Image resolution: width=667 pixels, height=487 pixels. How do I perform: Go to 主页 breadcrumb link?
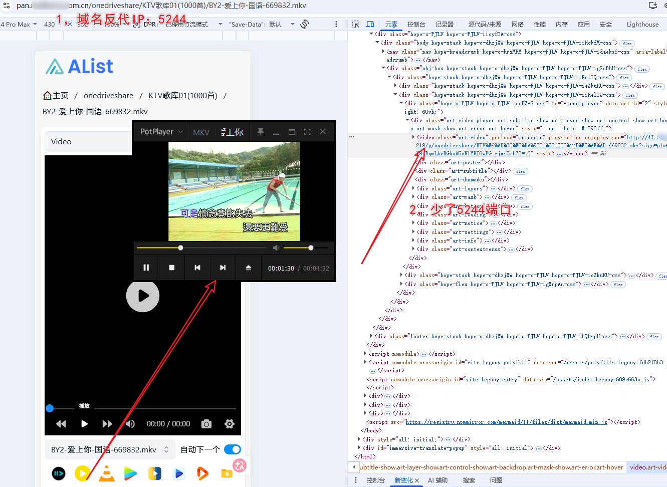[56, 95]
